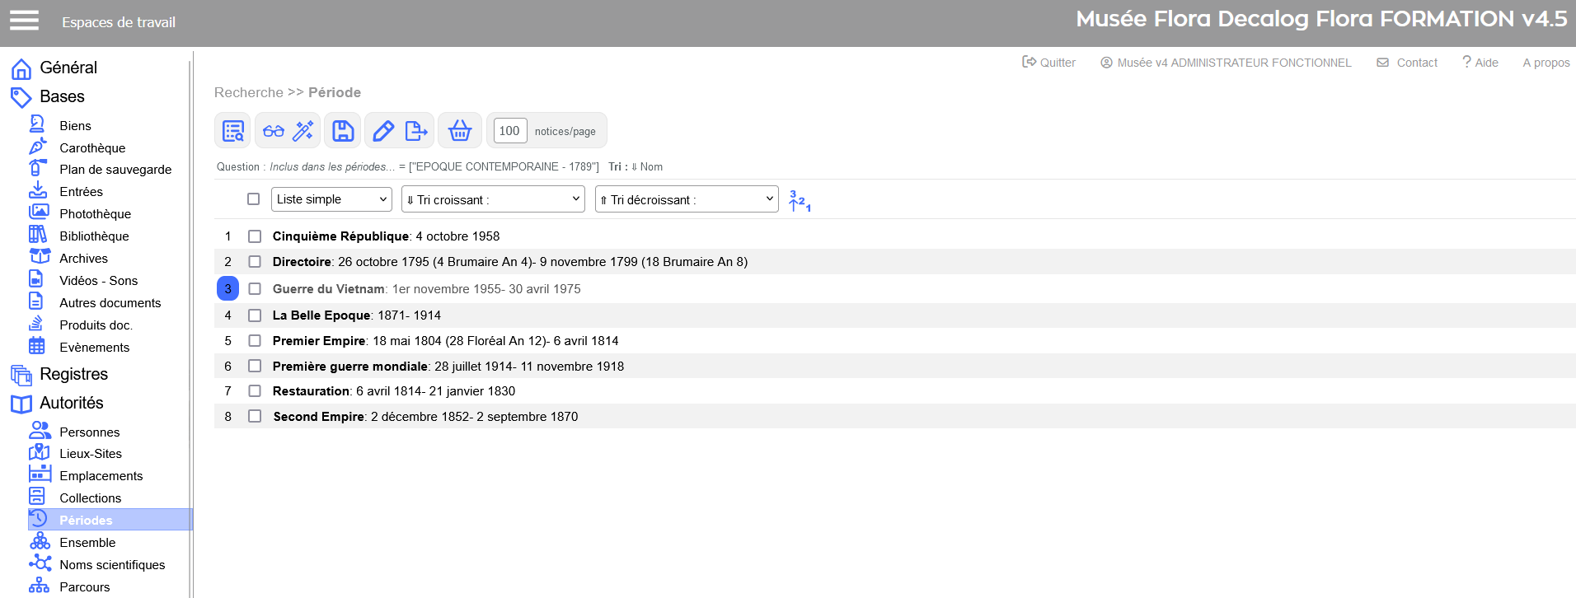Viewport: 1576px width, 598px height.
Task: Click the magic wand icon
Action: (x=303, y=131)
